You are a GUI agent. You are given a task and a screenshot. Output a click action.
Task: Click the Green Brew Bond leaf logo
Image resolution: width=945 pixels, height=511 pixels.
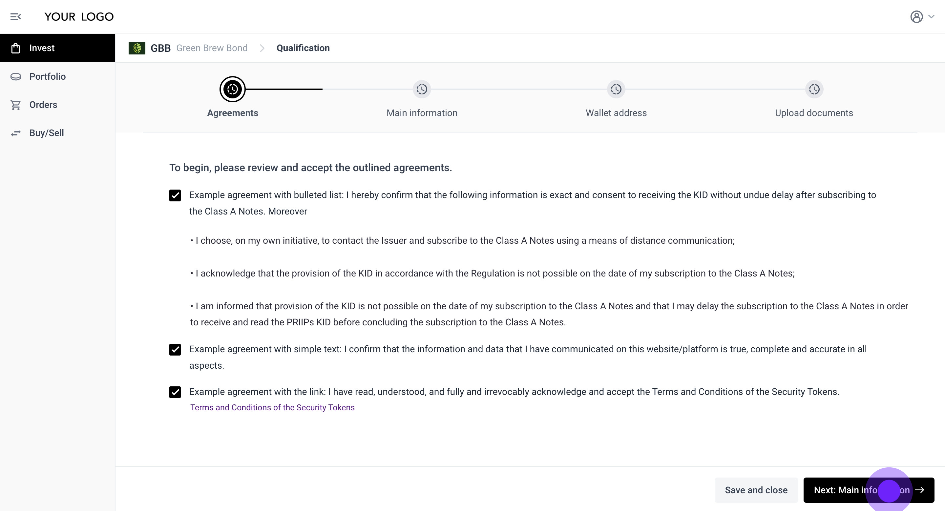(137, 48)
